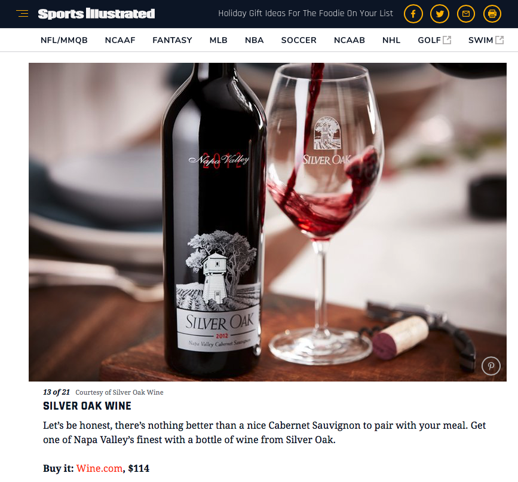Image resolution: width=518 pixels, height=482 pixels.
Task: Navigate to the MLB section
Action: [218, 40]
